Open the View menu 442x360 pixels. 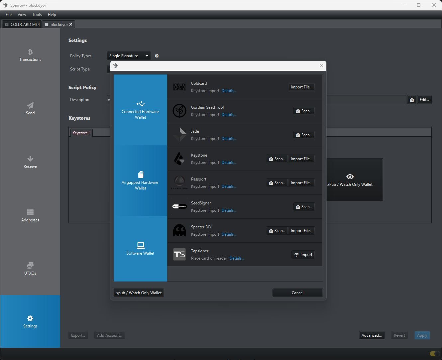(22, 15)
